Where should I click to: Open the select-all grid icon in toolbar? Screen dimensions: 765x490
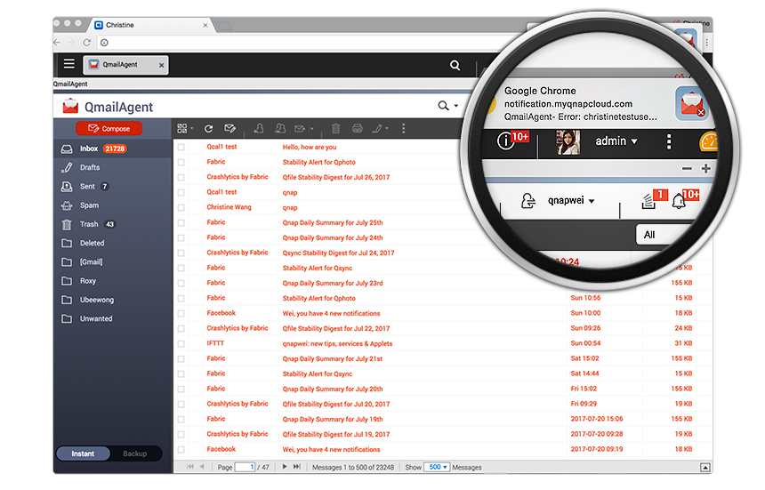pyautogui.click(x=182, y=128)
